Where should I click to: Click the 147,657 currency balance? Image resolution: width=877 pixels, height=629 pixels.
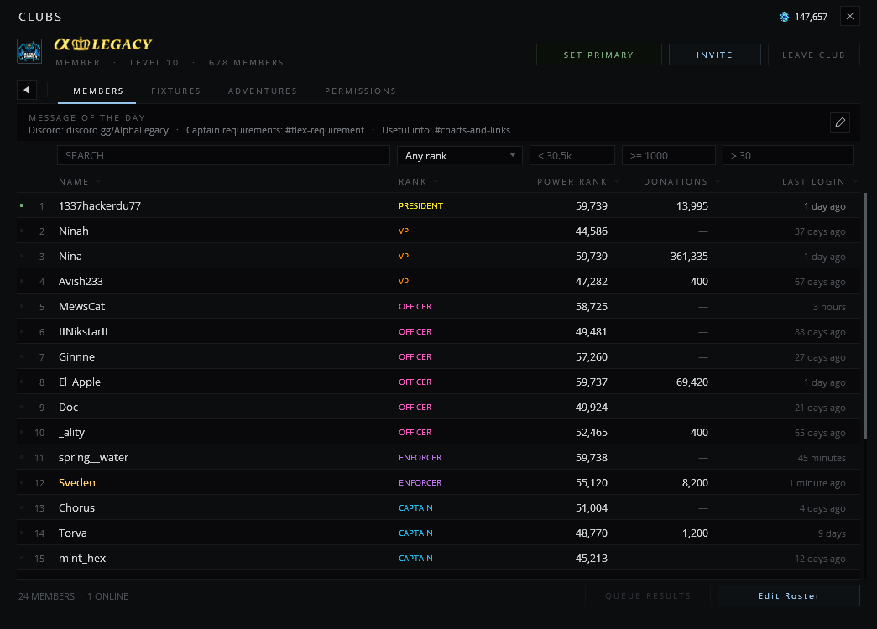click(x=811, y=18)
